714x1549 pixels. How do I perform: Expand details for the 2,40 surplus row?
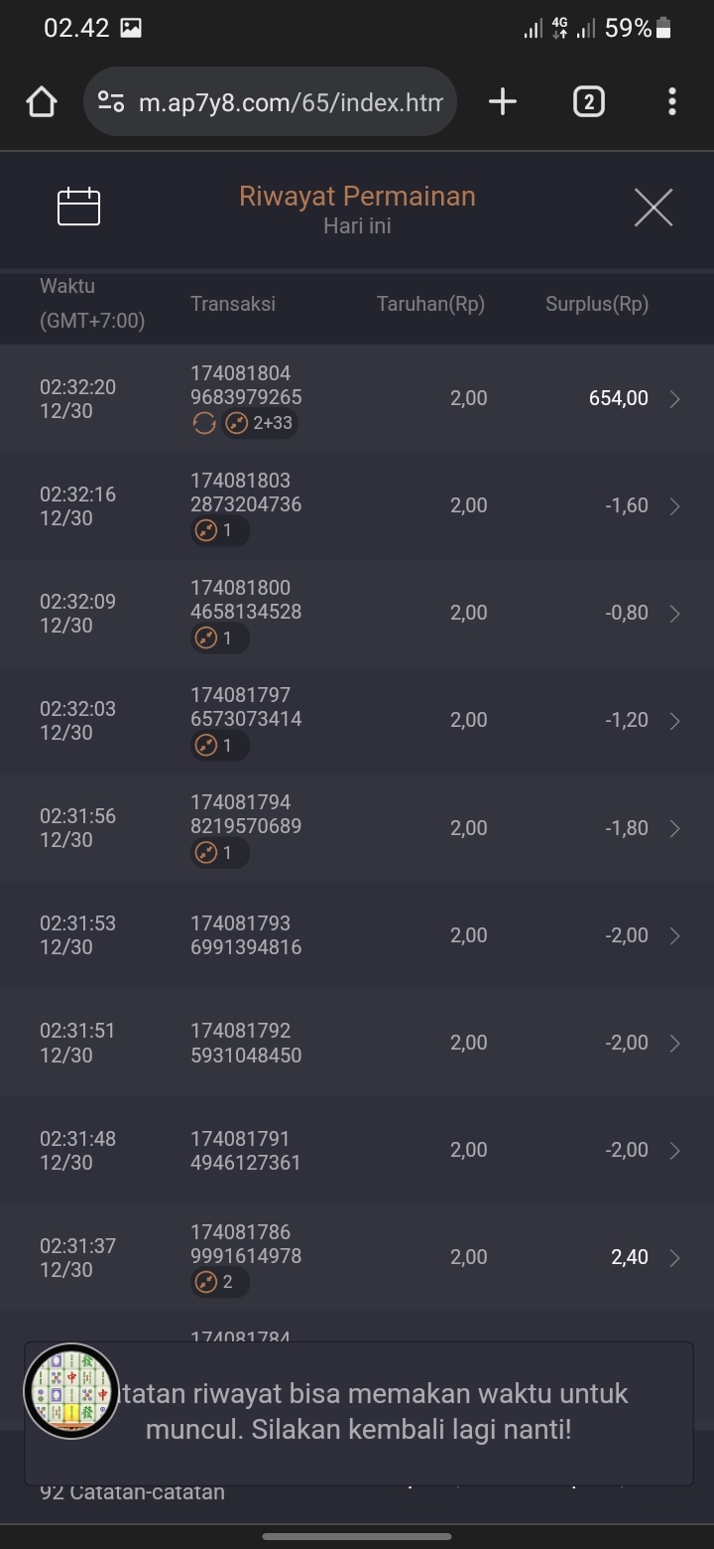pyautogui.click(x=675, y=1258)
